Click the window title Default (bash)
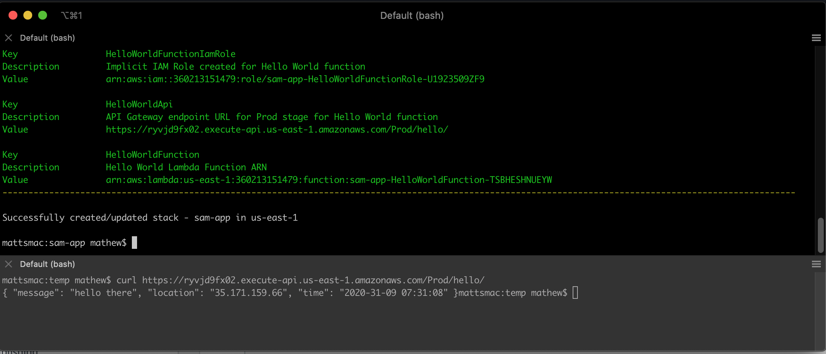 click(x=412, y=16)
